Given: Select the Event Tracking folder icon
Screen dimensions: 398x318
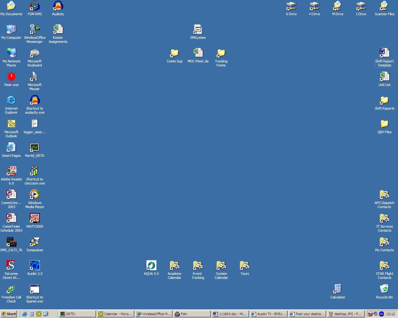Looking at the screenshot, I should [x=198, y=270].
